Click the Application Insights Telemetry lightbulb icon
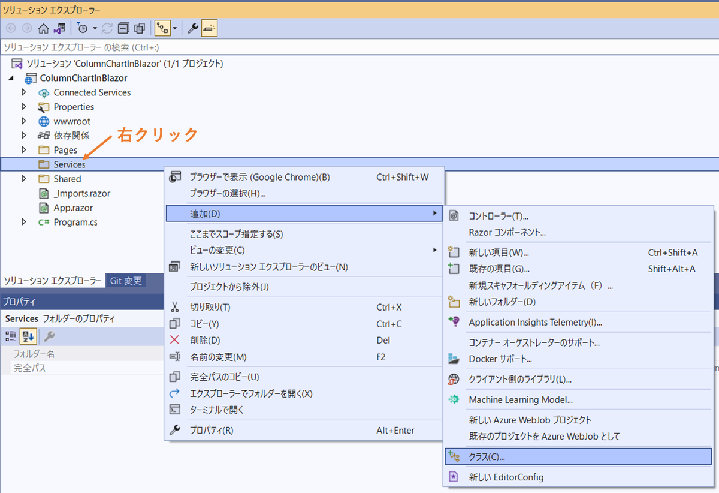The height and width of the screenshot is (493, 719). coord(454,322)
